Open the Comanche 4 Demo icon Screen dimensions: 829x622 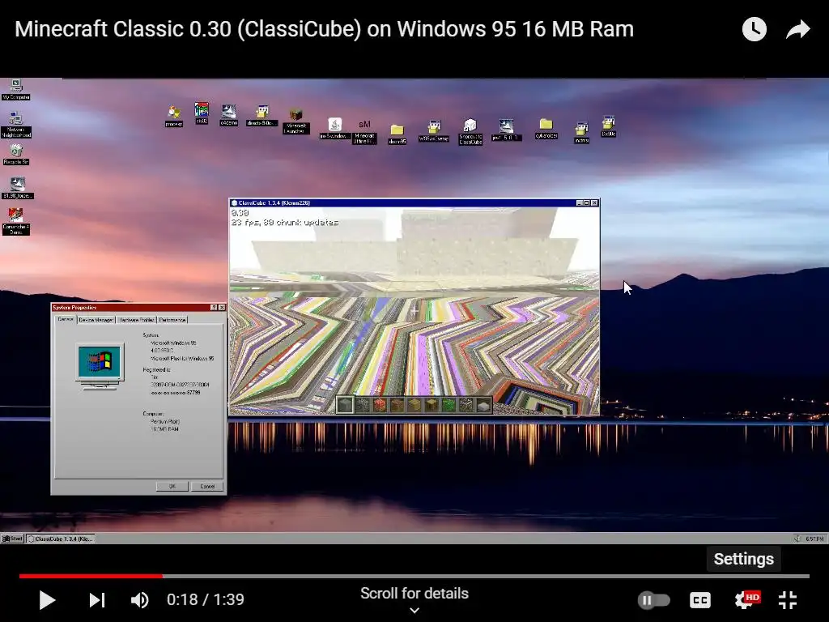click(16, 221)
